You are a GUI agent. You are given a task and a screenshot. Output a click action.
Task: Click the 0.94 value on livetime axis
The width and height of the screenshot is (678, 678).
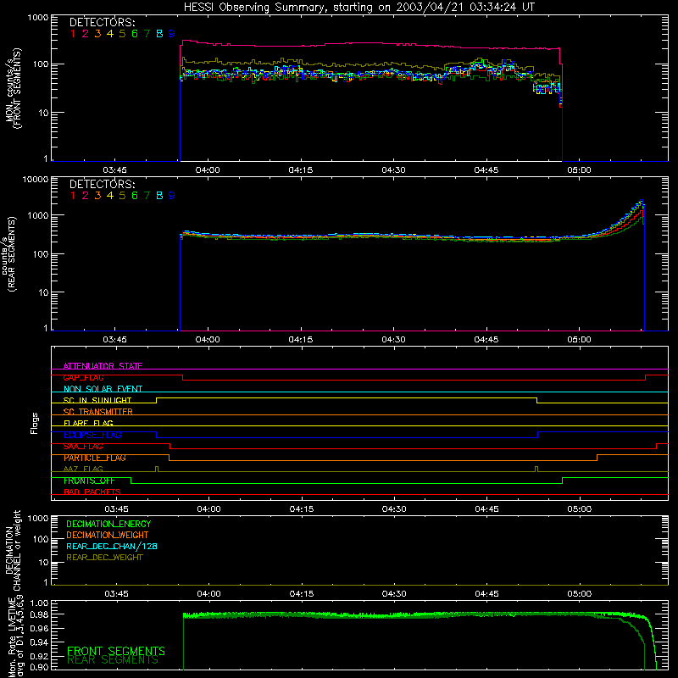(x=39, y=642)
